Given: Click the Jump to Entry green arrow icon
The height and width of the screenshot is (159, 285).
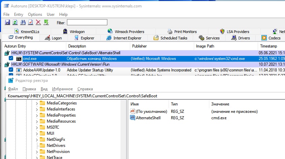Looking at the screenshot, I should (x=46, y=22).
